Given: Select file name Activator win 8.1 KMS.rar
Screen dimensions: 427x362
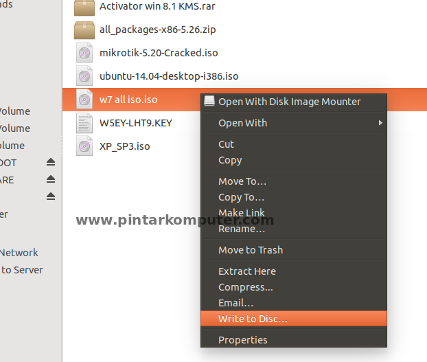Looking at the screenshot, I should point(157,6).
